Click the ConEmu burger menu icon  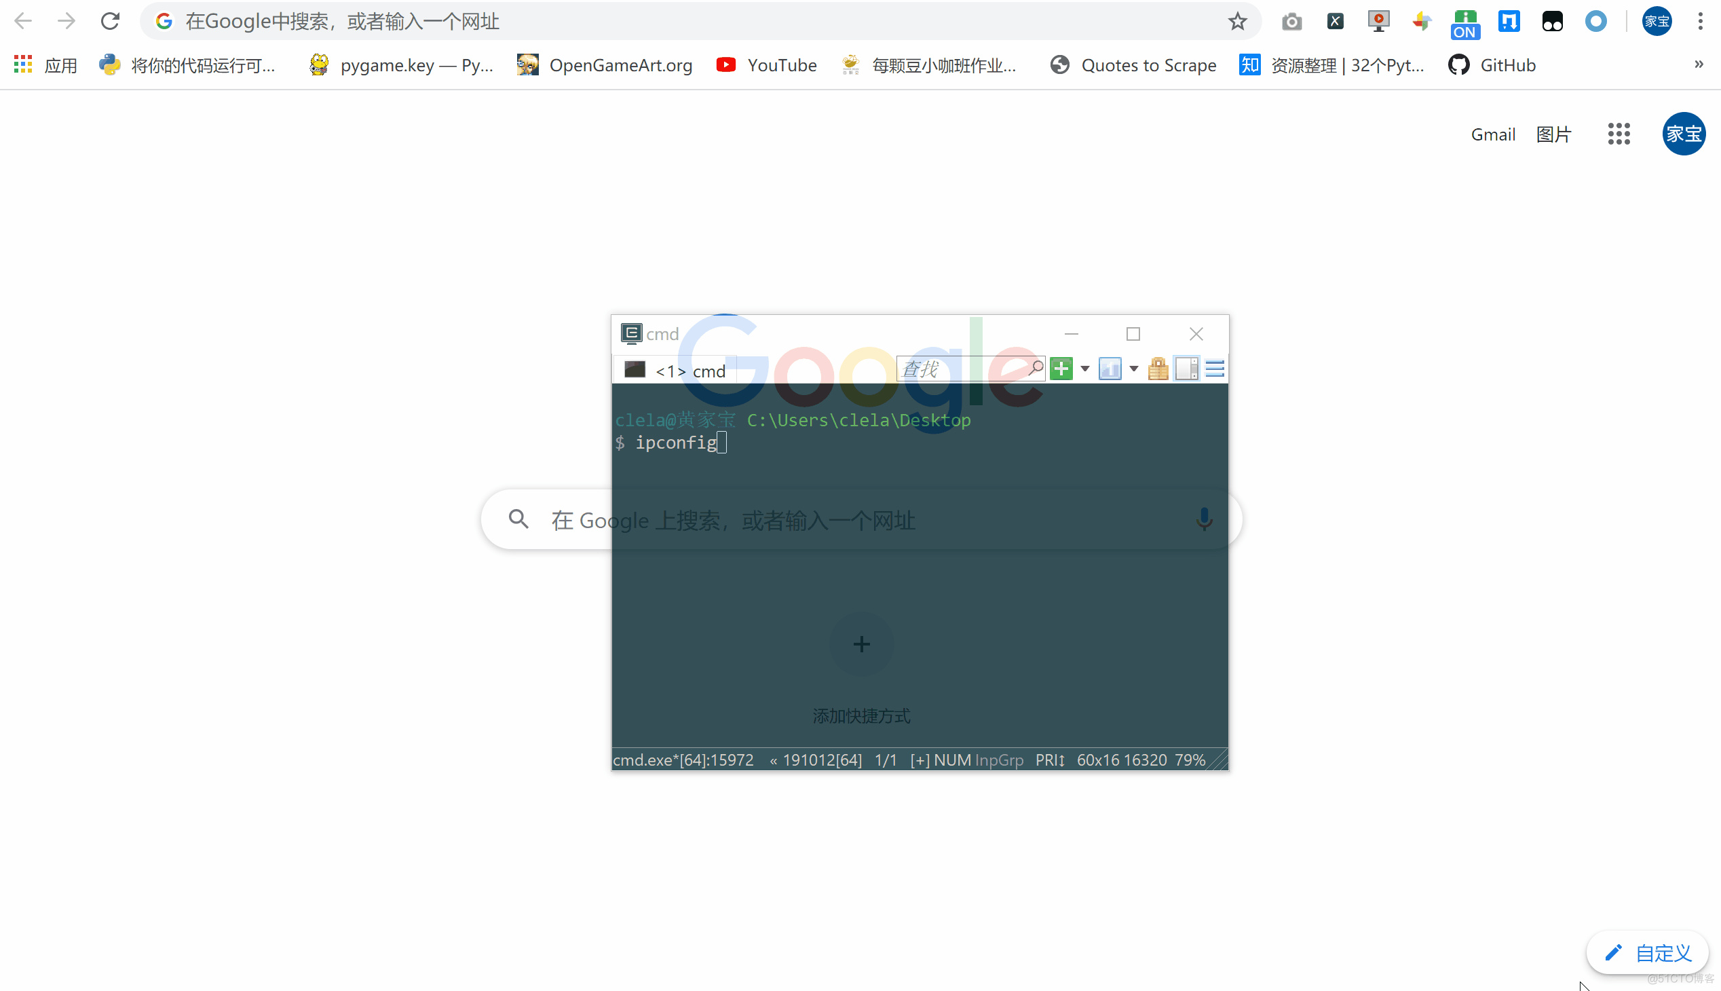pos(1215,369)
